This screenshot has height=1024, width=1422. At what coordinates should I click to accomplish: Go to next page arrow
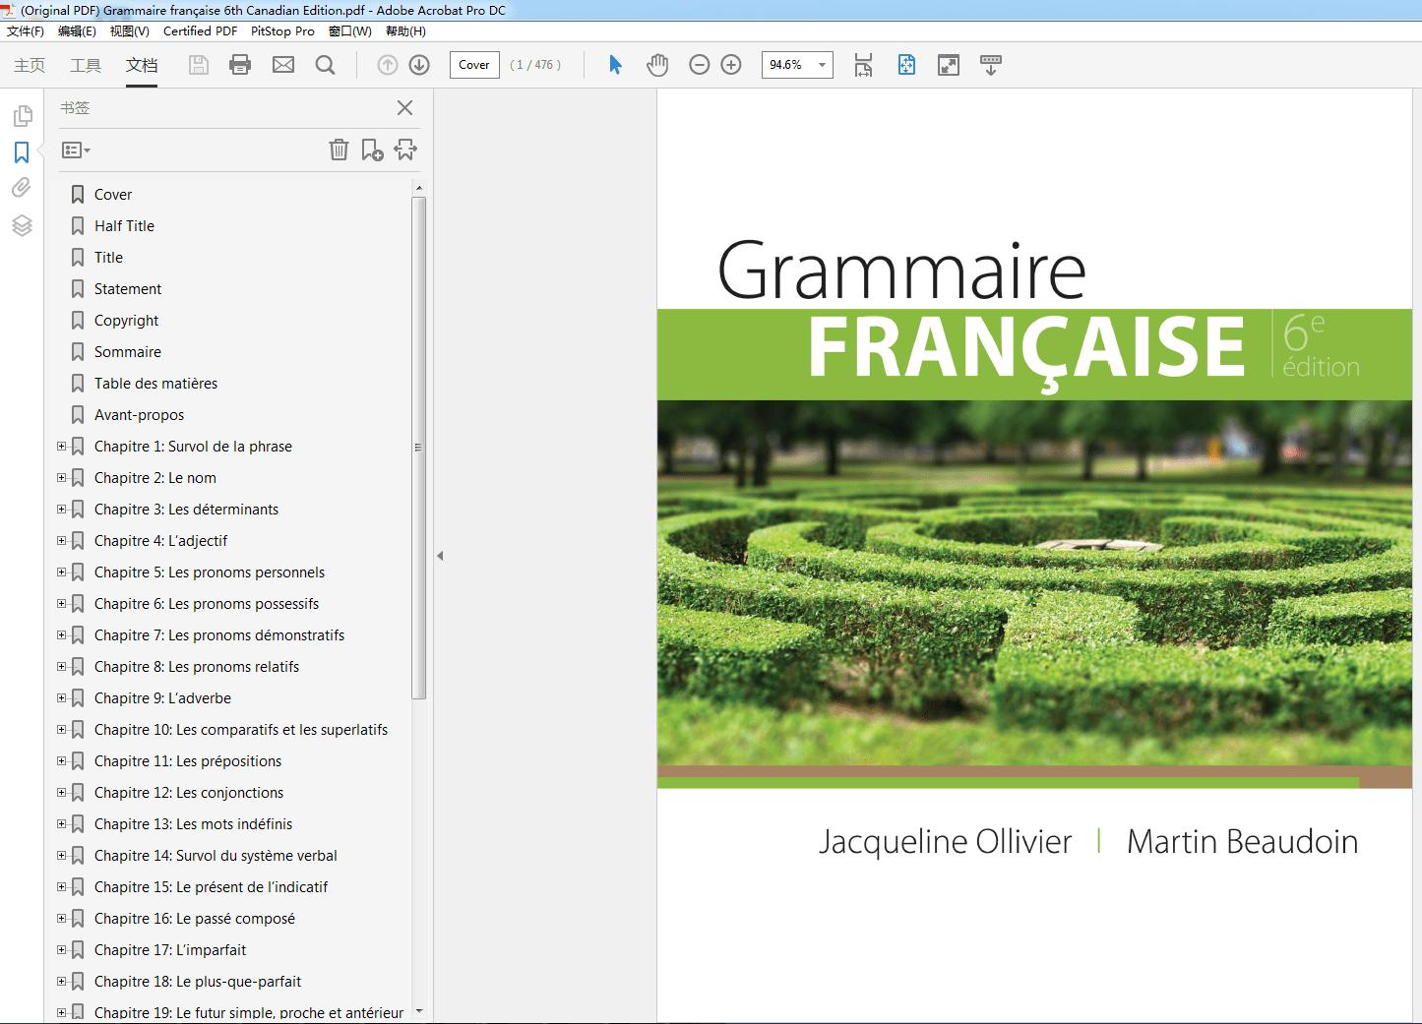click(419, 65)
